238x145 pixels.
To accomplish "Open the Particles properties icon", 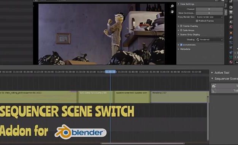I will 231,43.
